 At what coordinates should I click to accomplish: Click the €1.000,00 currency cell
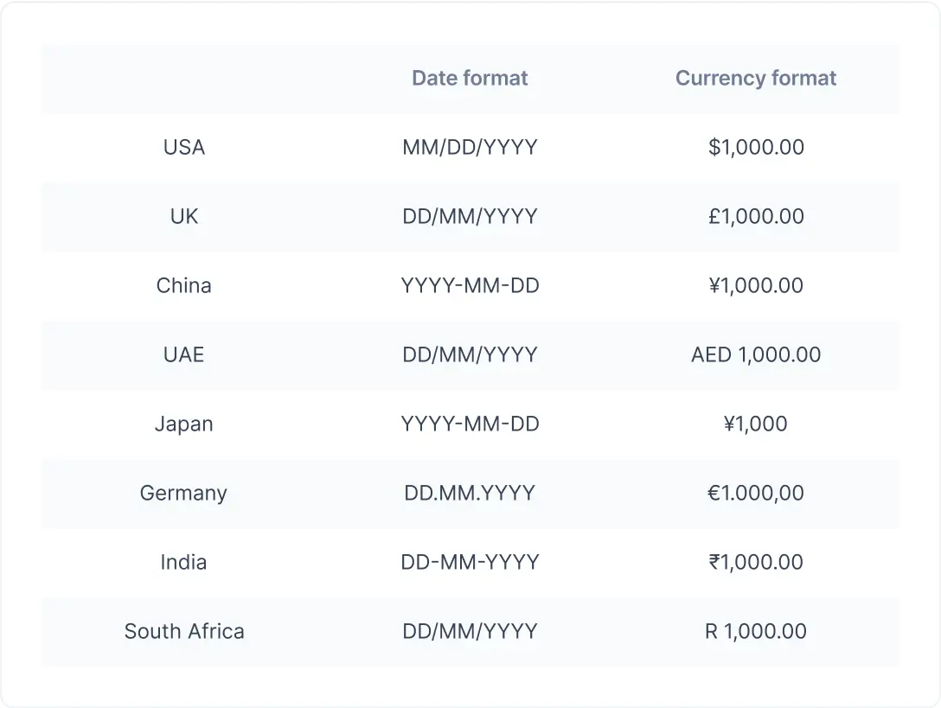756,494
